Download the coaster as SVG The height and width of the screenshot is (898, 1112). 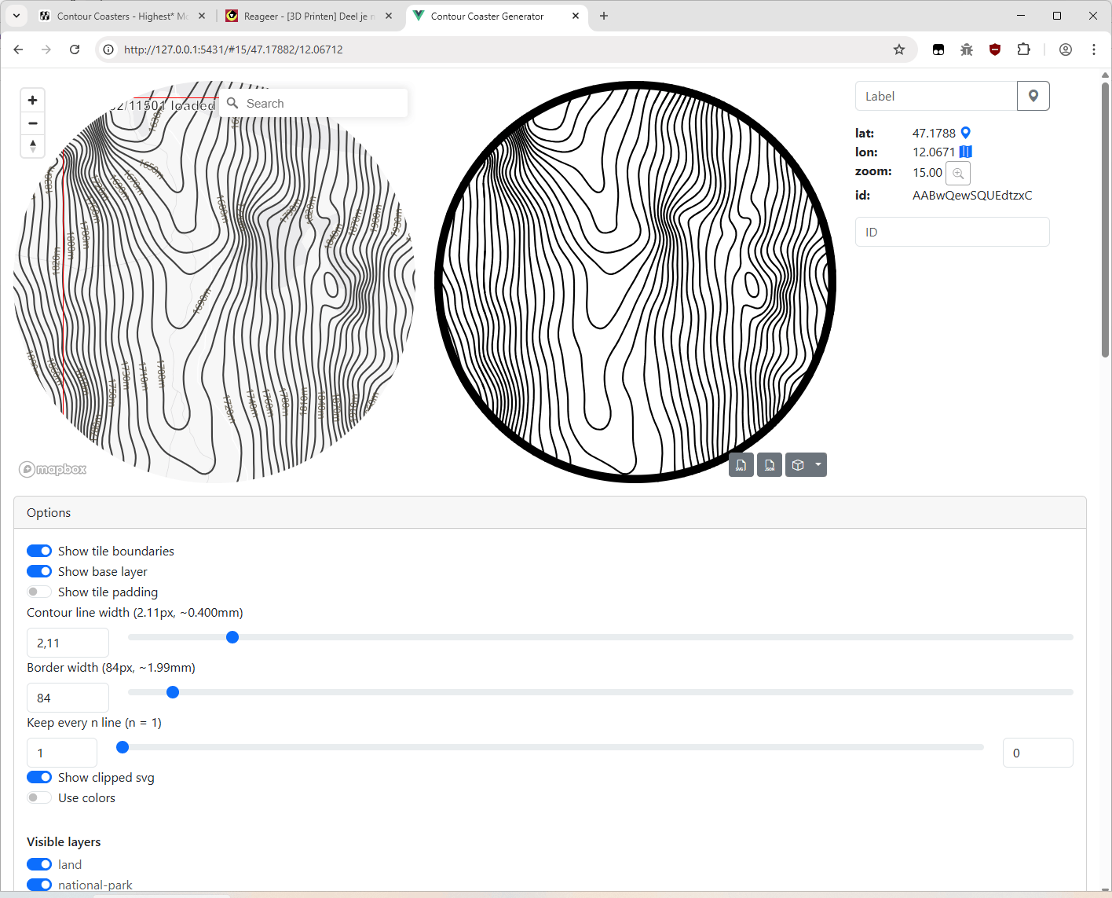741,464
